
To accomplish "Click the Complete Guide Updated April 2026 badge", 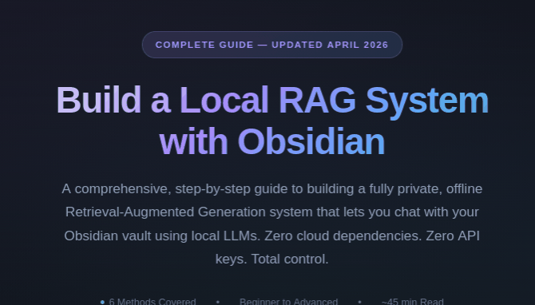I will pos(272,45).
